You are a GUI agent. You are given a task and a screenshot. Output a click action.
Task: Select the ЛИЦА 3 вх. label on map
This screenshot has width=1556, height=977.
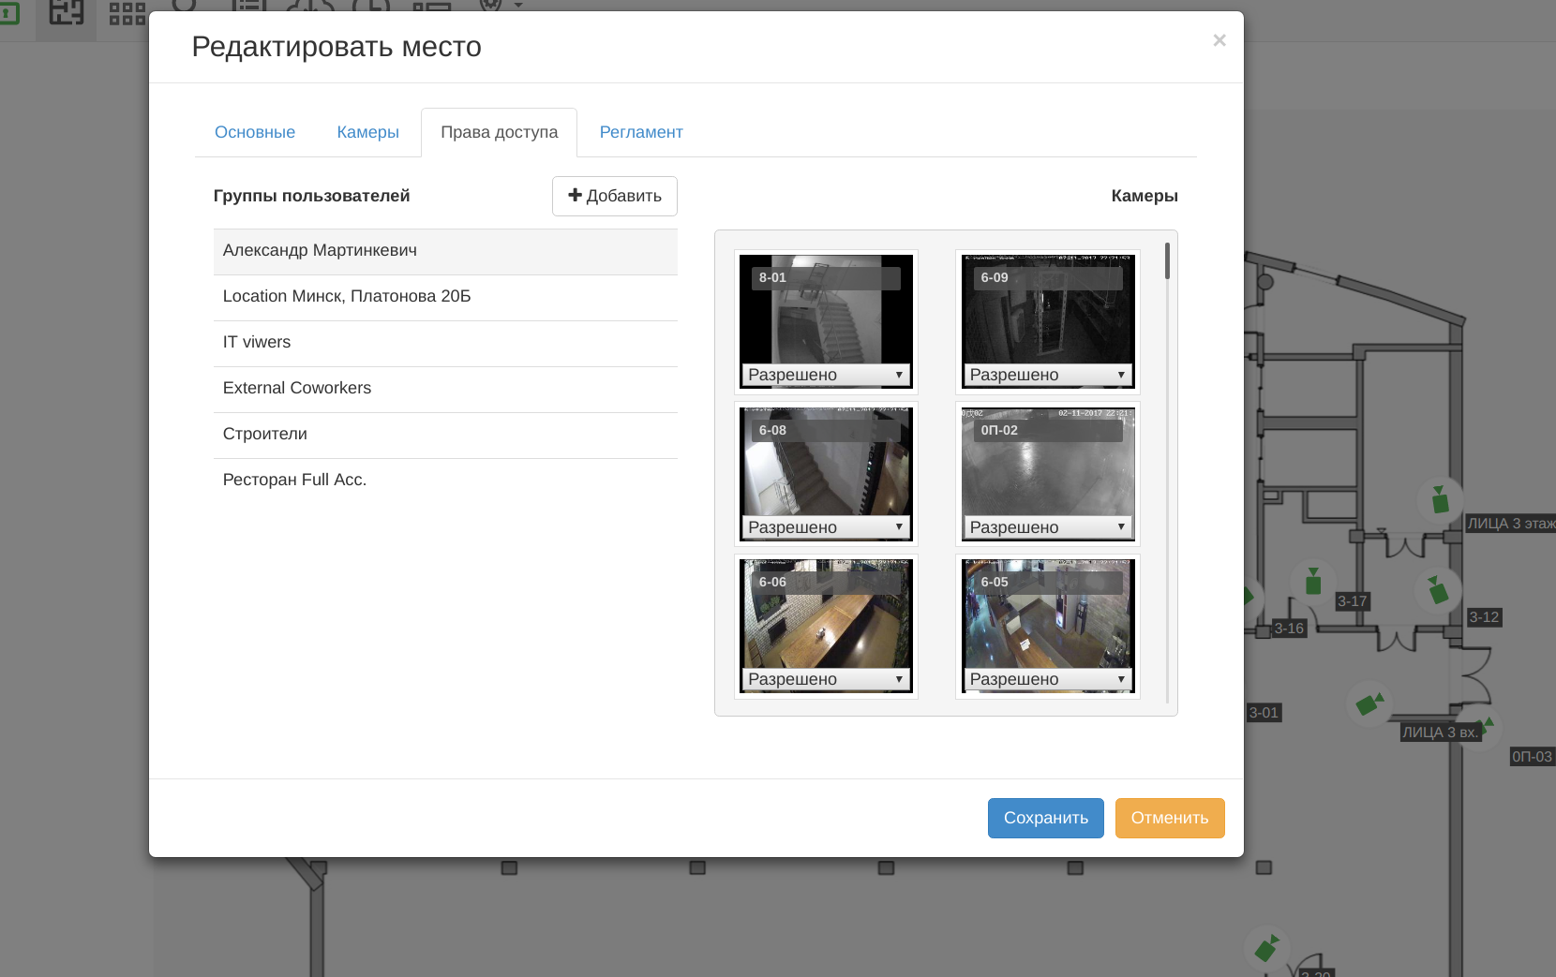[x=1440, y=733]
